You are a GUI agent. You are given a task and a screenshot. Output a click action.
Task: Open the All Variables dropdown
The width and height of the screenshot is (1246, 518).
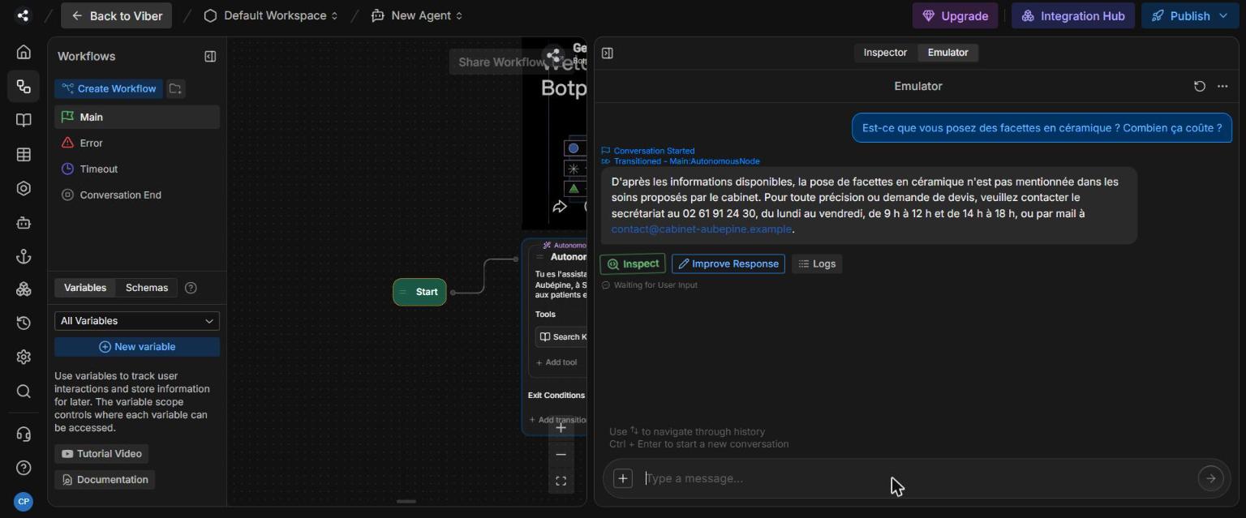pos(137,321)
